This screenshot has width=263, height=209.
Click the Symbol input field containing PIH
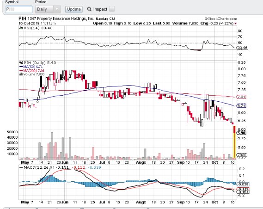[x=19, y=9]
